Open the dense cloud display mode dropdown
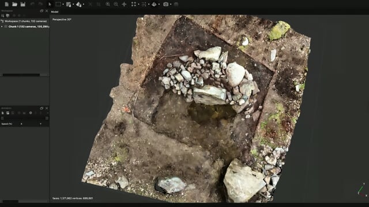The height and width of the screenshot is (207, 369). [x=149, y=4]
